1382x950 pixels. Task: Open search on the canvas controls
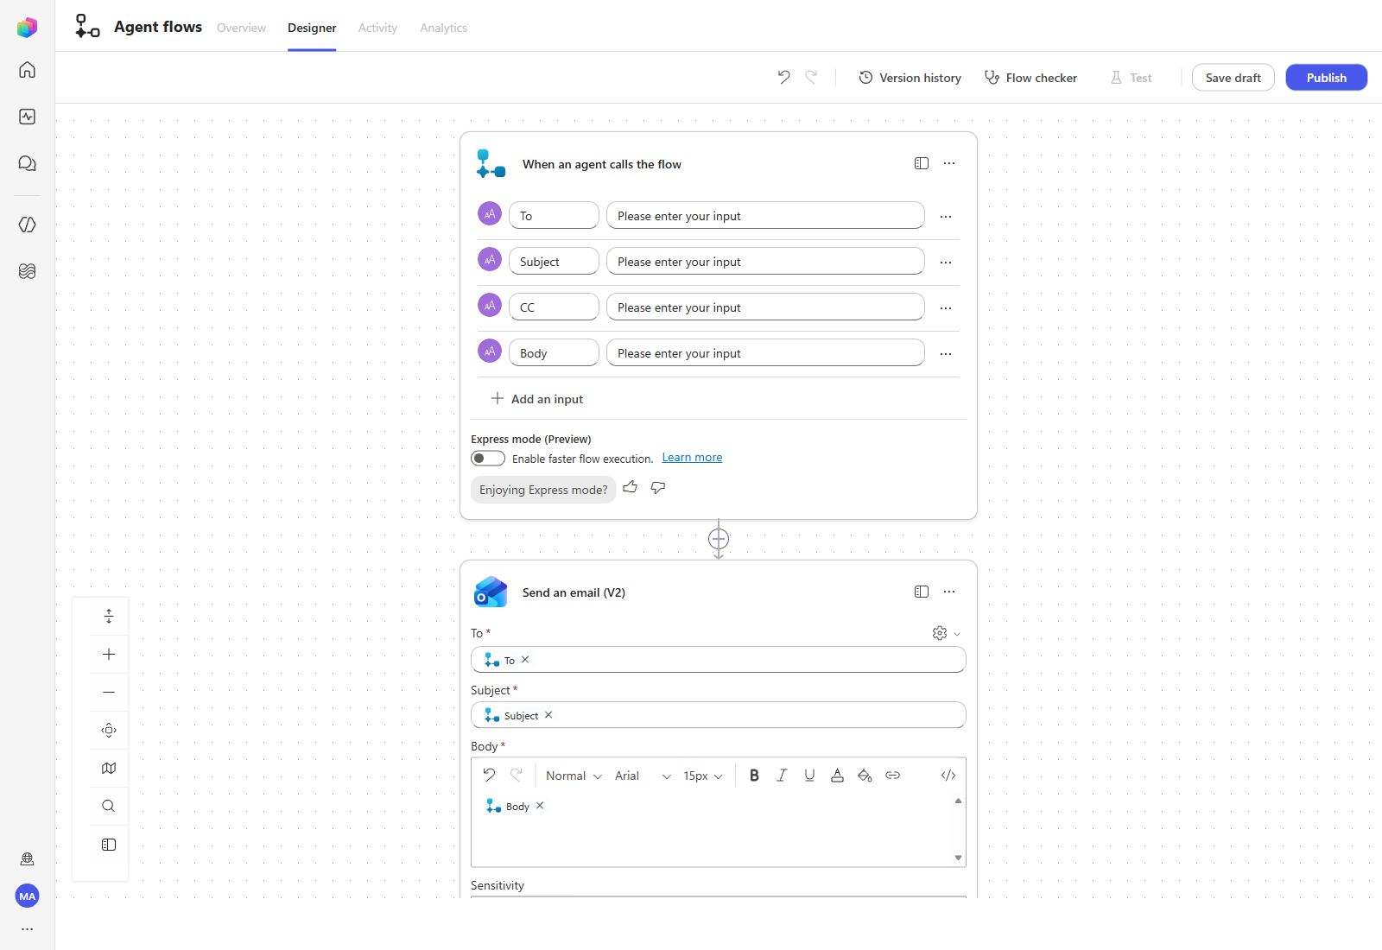click(109, 806)
